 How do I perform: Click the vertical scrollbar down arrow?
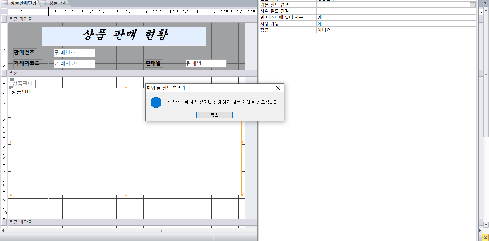pyautogui.click(x=486, y=224)
